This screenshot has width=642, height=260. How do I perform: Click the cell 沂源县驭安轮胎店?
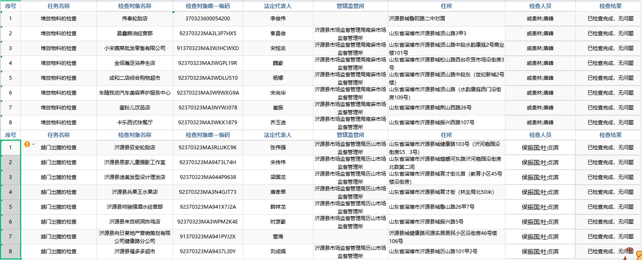(134, 148)
